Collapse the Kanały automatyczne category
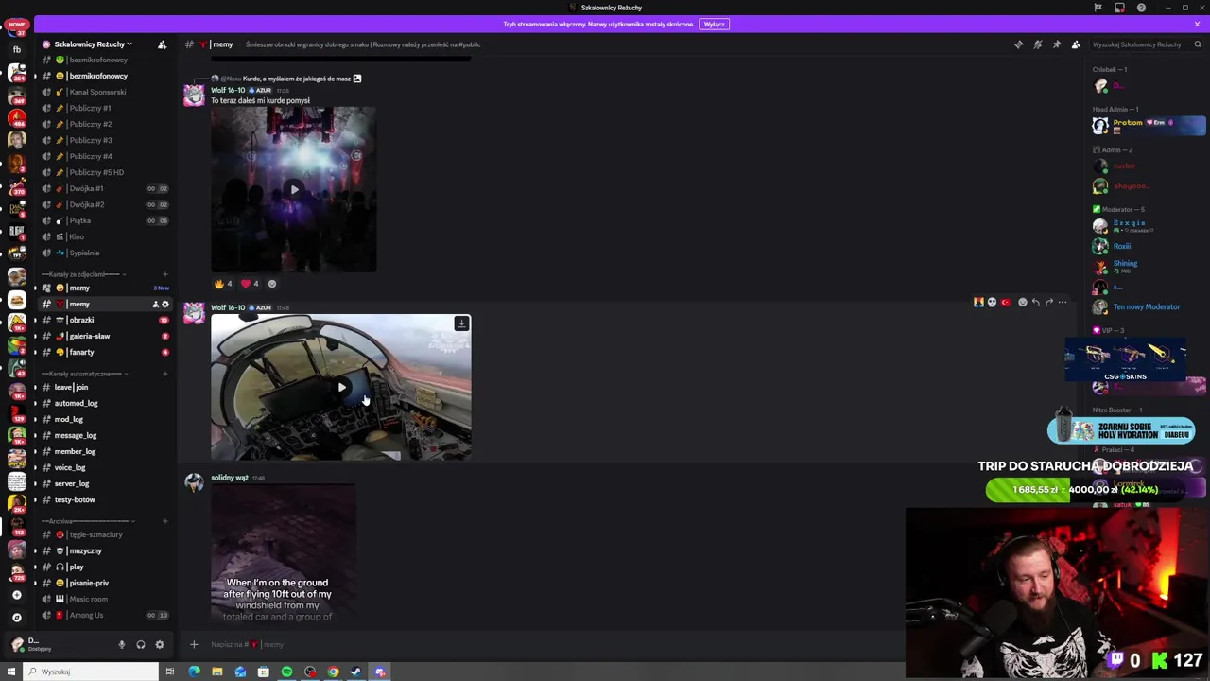 [83, 374]
